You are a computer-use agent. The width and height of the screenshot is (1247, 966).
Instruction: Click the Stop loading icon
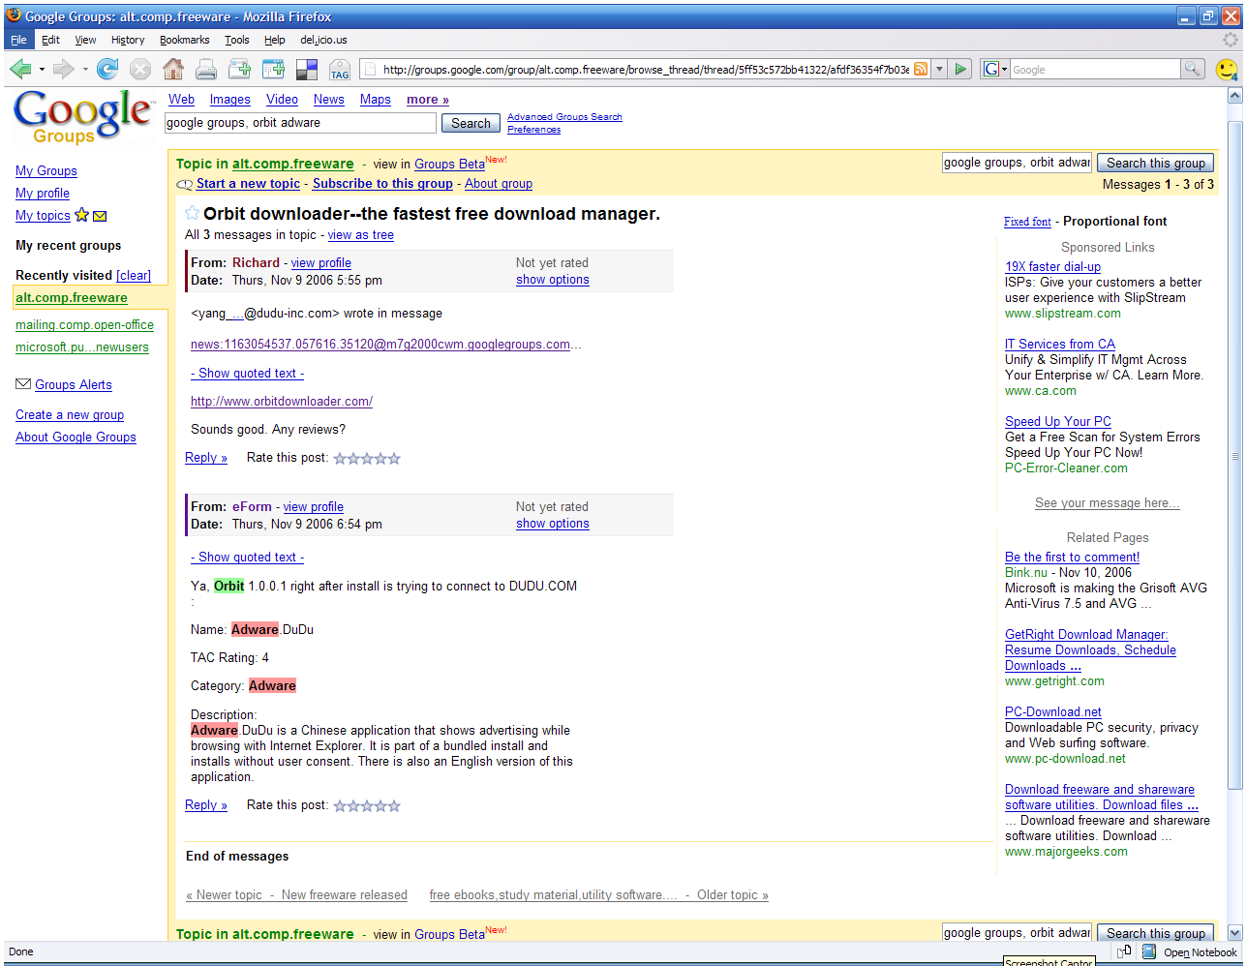pyautogui.click(x=140, y=69)
